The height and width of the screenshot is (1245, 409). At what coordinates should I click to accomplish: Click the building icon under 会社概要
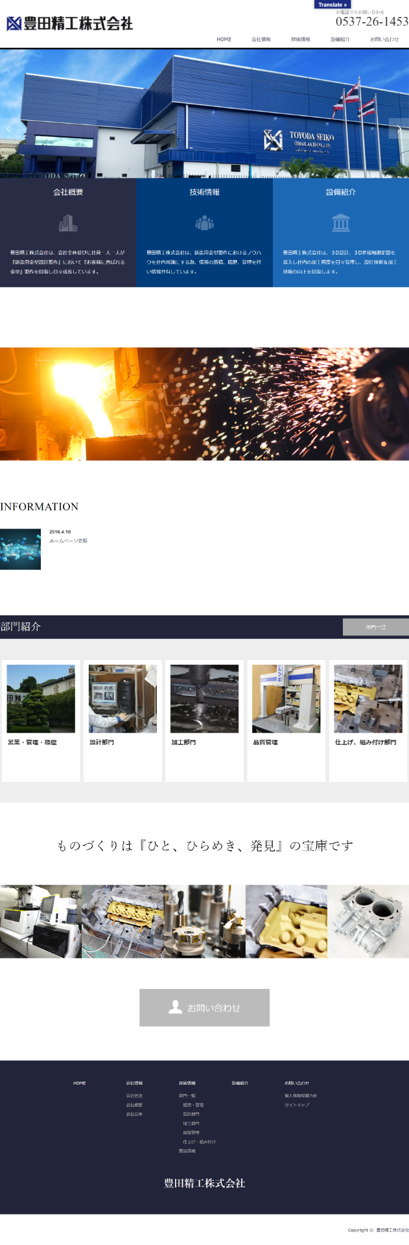point(68,224)
